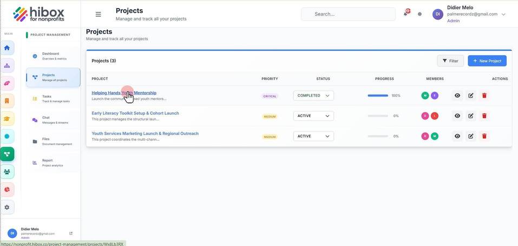View the Helping Hands Youth Mentorship project (eye icon)
The height and width of the screenshot is (246, 518).
click(x=457, y=95)
